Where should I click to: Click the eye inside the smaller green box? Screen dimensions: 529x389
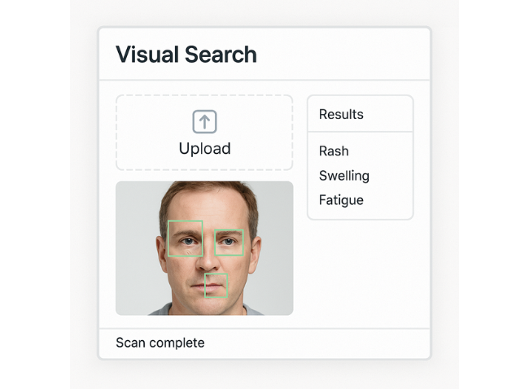pos(229,242)
